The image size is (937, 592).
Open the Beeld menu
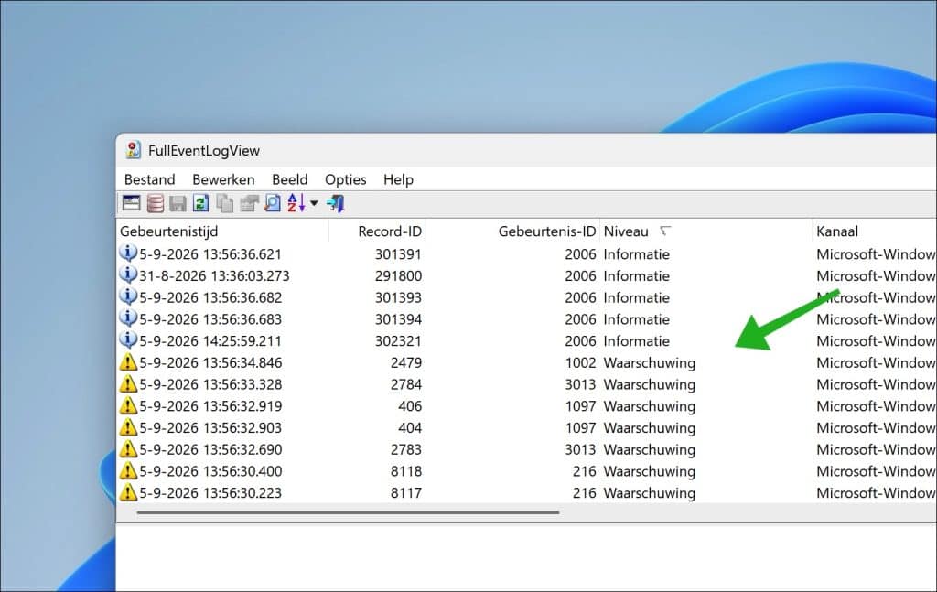[290, 179]
